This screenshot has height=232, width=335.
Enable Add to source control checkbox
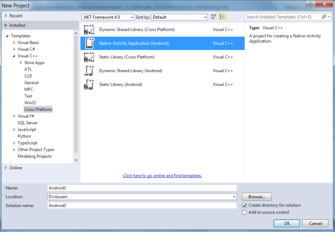(x=245, y=212)
